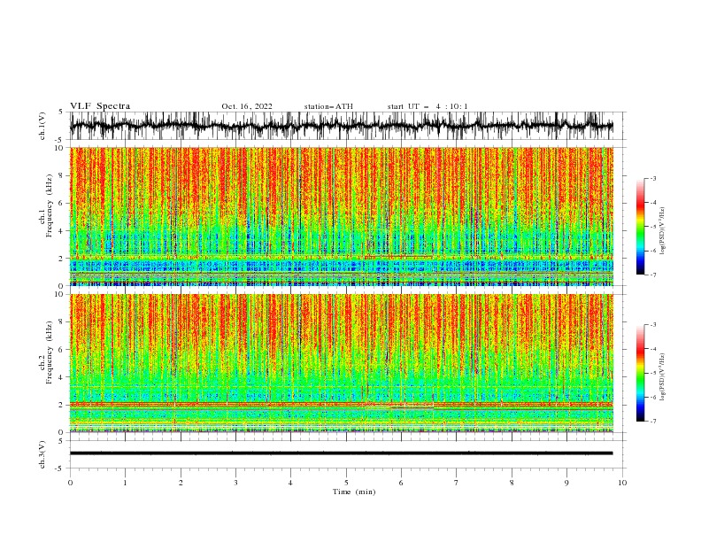Click time axis tick label '0'

tap(70, 483)
